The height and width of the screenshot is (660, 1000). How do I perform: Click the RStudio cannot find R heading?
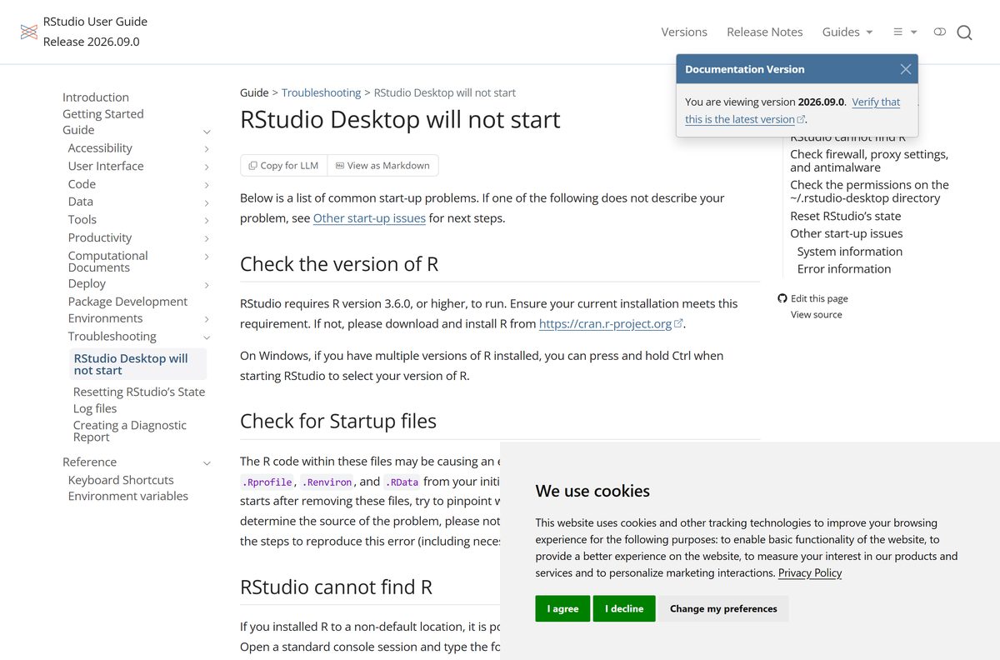coord(336,587)
